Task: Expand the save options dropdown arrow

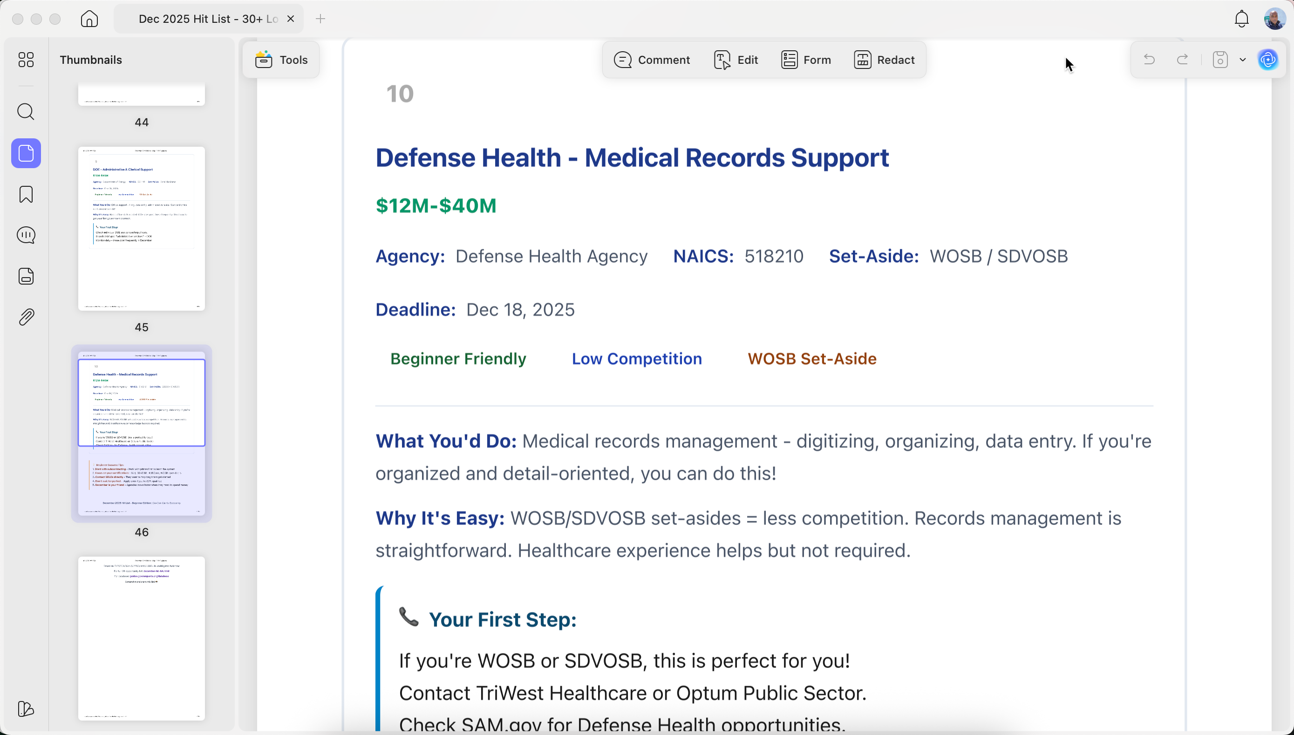Action: (x=1242, y=60)
